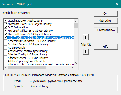121x95 pixels.
Task: Click the Abbrechen button
Action: 106,21
